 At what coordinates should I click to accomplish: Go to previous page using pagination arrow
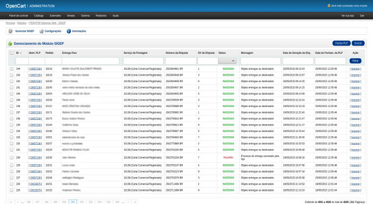tap(17, 202)
